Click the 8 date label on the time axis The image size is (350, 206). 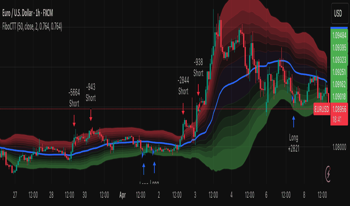pyautogui.click(x=304, y=195)
